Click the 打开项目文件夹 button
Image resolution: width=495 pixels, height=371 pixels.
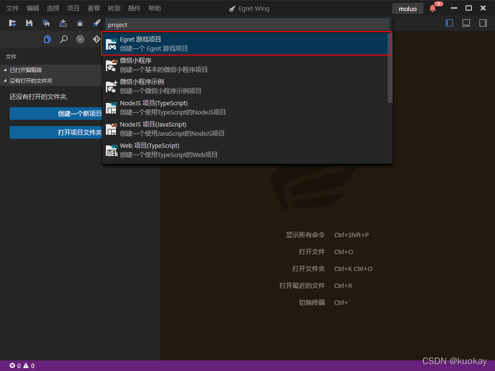[56, 132]
